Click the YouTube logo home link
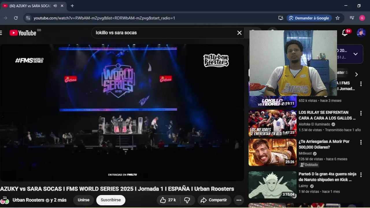This screenshot has height=208, width=370. [x=23, y=33]
